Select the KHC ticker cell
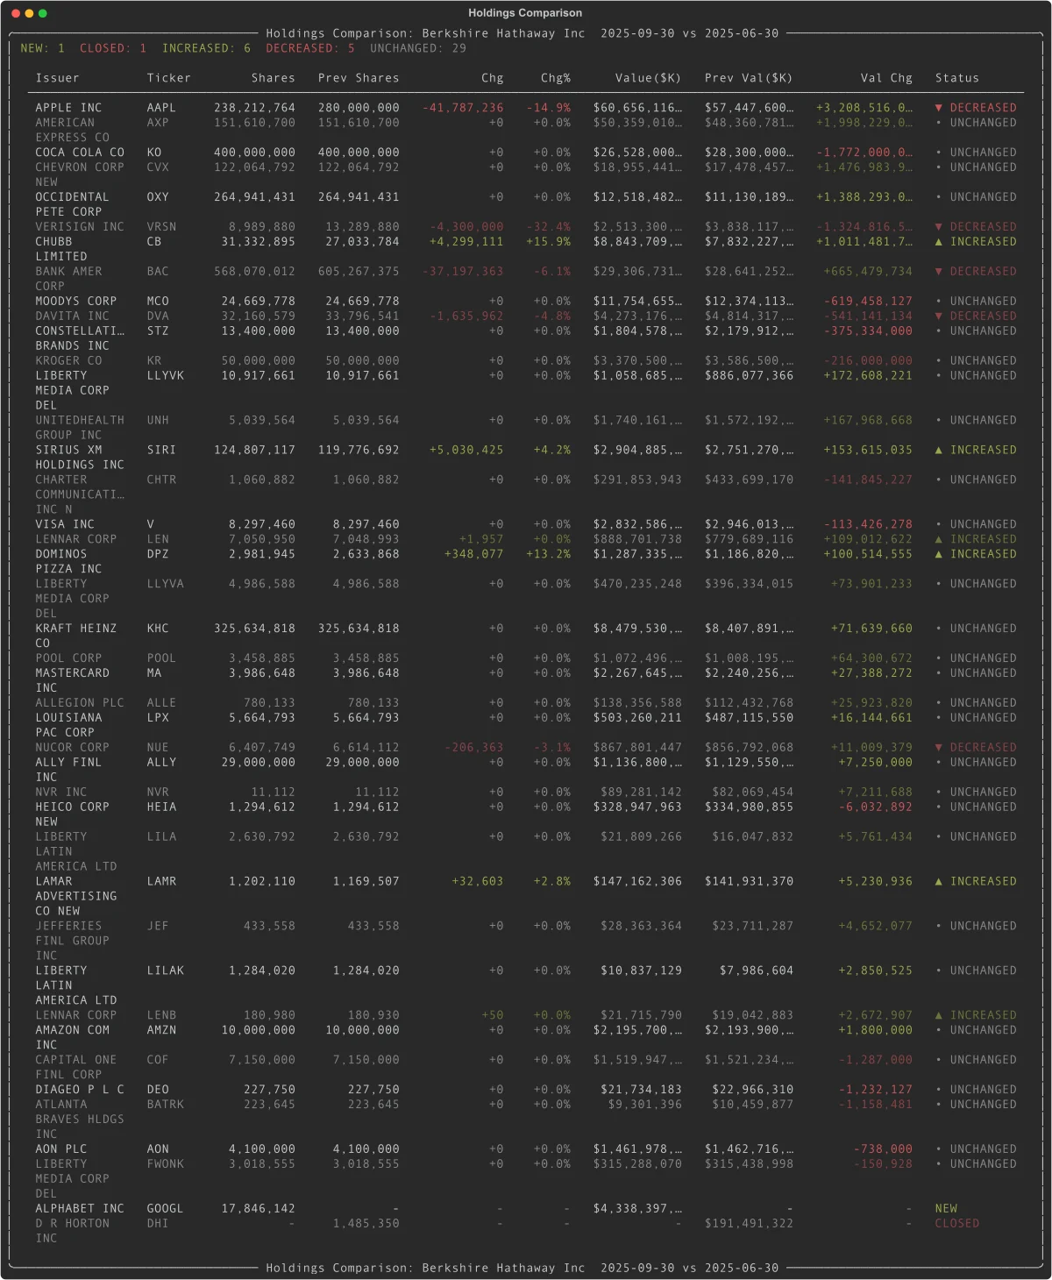The width and height of the screenshot is (1052, 1280). coord(158,629)
